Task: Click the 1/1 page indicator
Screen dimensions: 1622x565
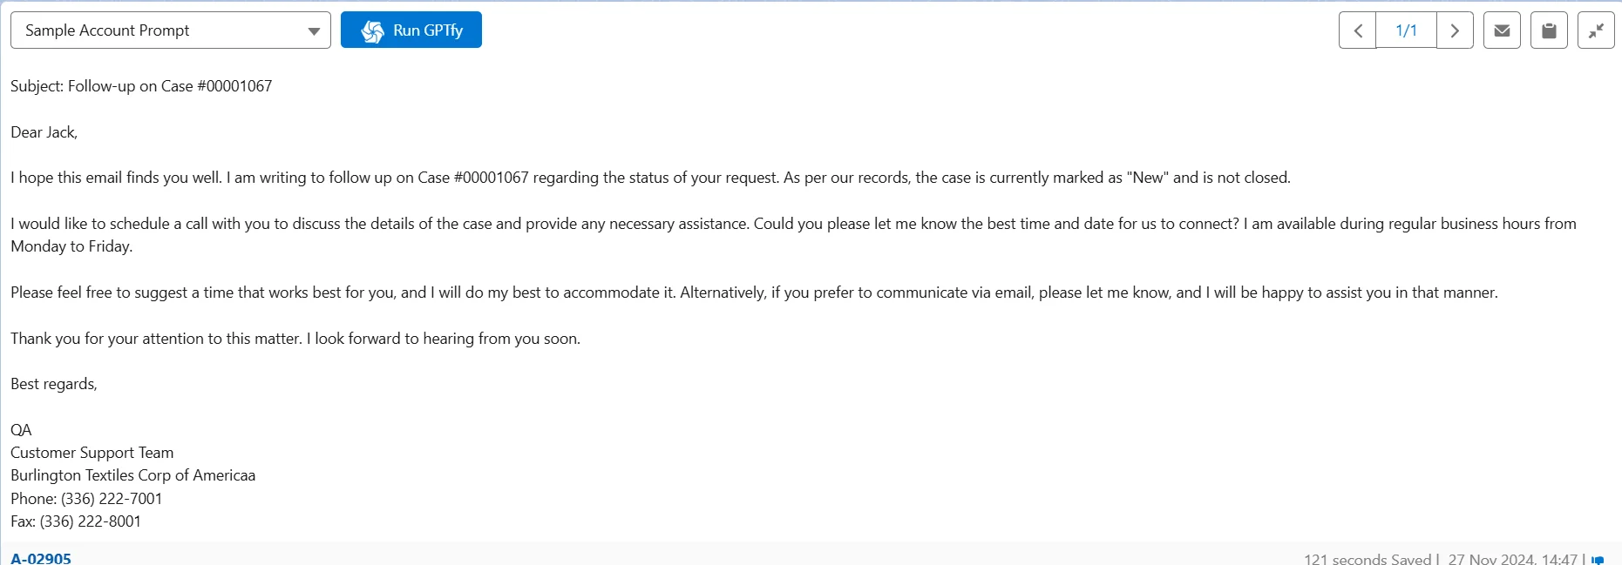Action: point(1406,30)
